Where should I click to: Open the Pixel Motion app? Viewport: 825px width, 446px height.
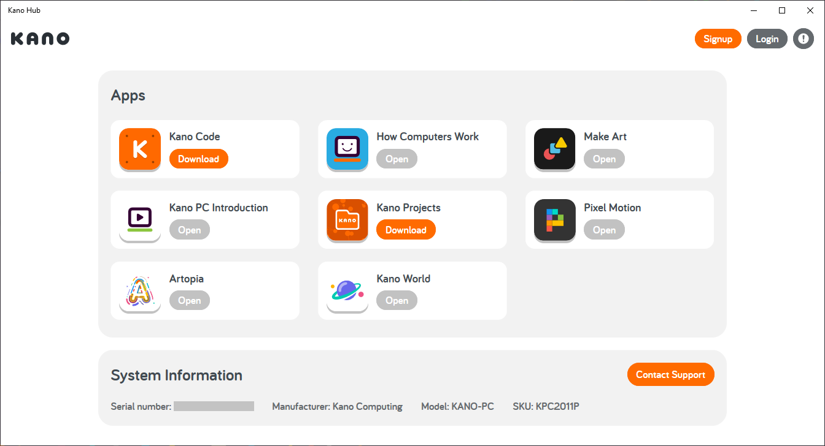[605, 230]
